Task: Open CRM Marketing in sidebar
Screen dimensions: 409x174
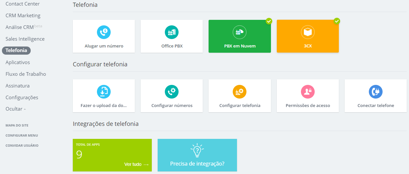Action: 23,15
